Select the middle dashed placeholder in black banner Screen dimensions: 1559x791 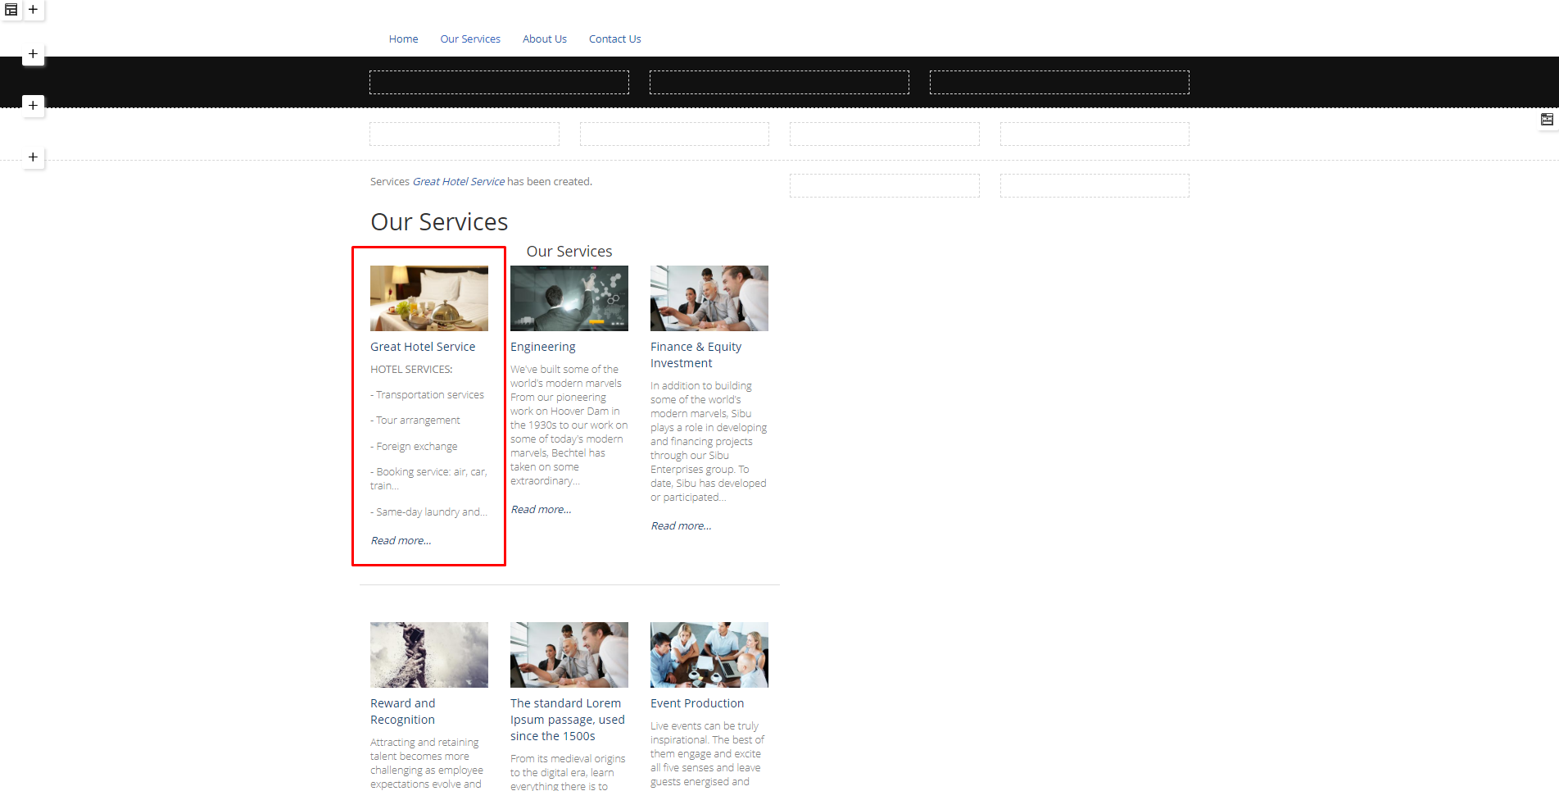779,82
